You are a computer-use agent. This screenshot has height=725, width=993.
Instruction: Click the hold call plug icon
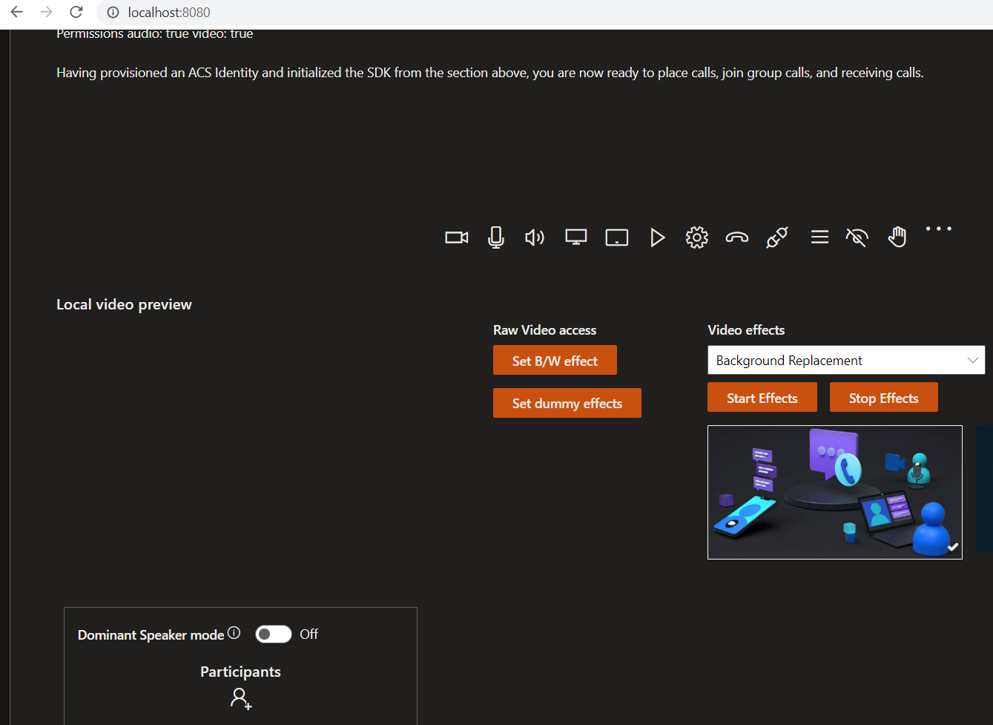coord(776,237)
